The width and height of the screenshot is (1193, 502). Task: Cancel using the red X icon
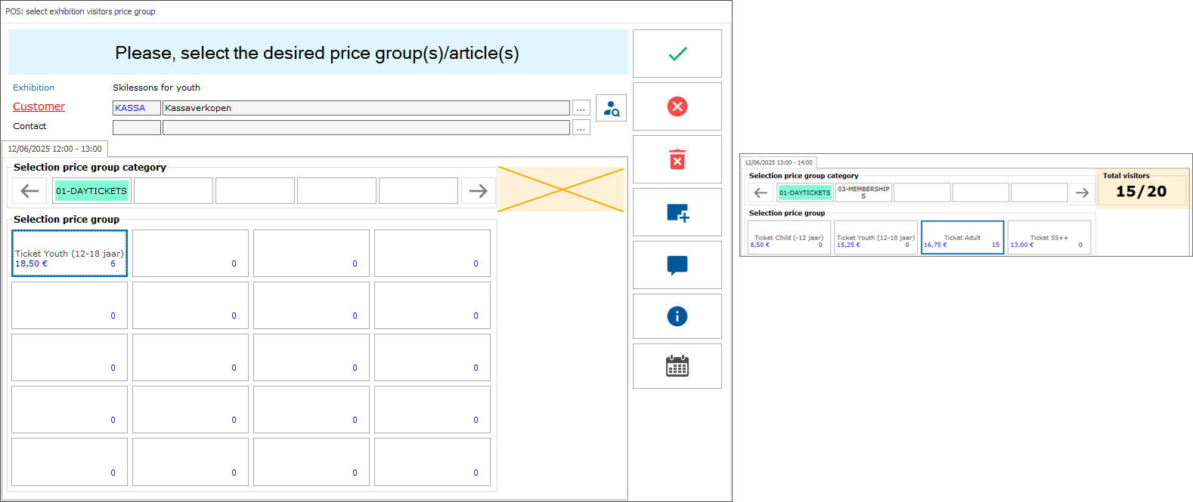[677, 106]
